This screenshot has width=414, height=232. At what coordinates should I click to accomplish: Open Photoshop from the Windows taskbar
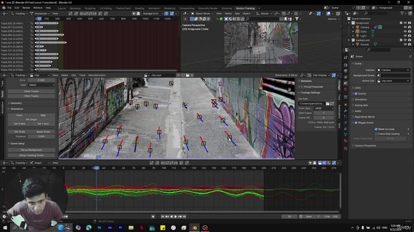click(x=99, y=227)
